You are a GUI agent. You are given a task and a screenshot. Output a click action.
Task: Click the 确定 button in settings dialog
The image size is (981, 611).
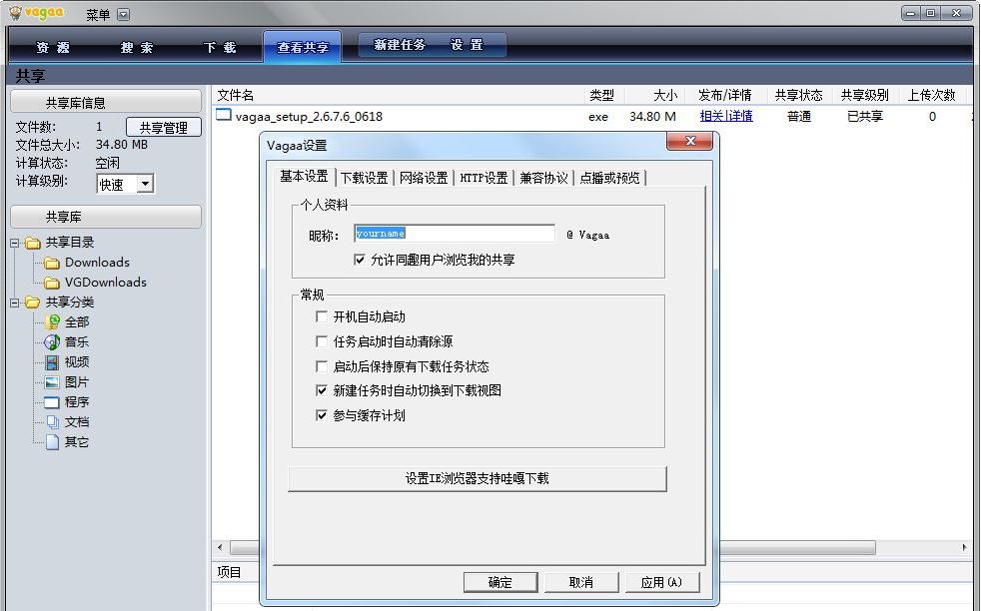[499, 582]
